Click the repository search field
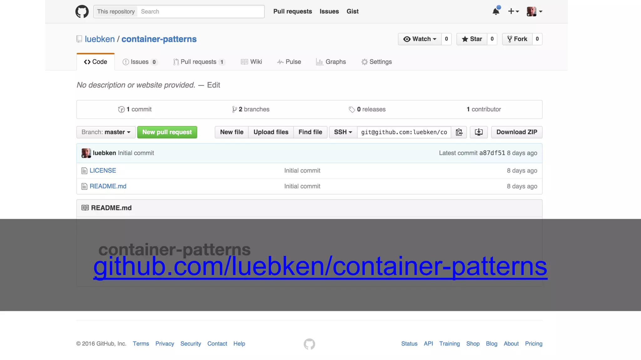The height and width of the screenshot is (360, 641). (x=202, y=12)
